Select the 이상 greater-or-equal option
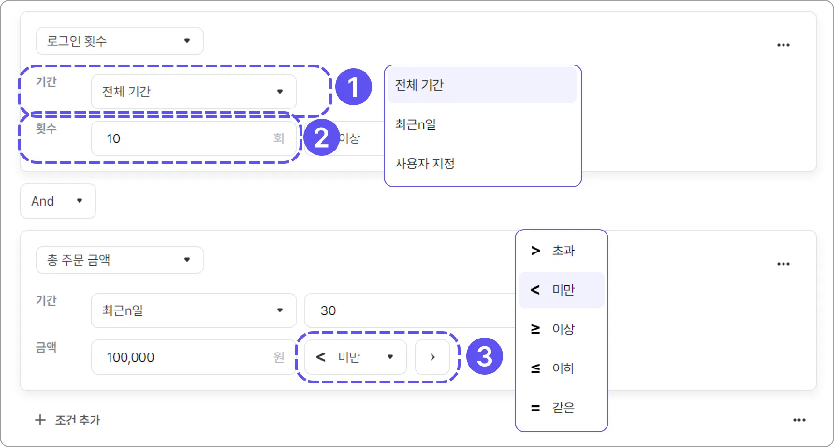Image resolution: width=834 pixels, height=447 pixels. click(561, 329)
